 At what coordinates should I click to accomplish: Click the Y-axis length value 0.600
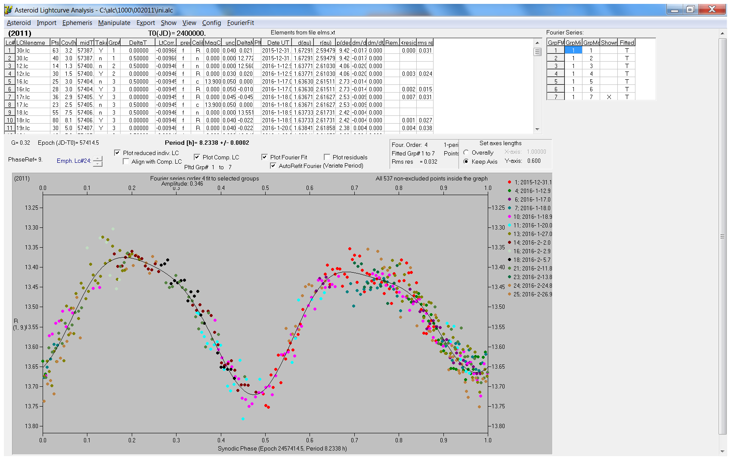point(534,161)
